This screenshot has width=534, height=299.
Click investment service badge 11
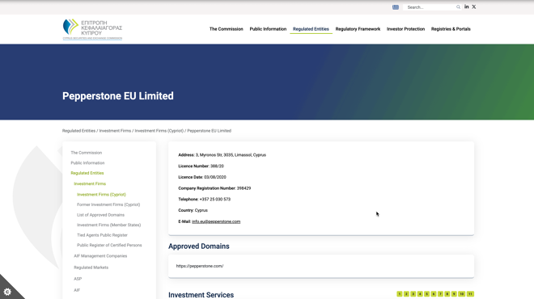[x=470, y=294]
